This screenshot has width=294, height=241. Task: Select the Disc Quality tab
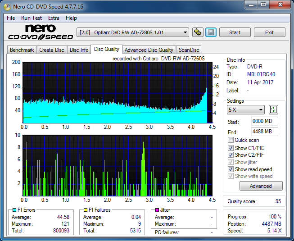click(107, 49)
